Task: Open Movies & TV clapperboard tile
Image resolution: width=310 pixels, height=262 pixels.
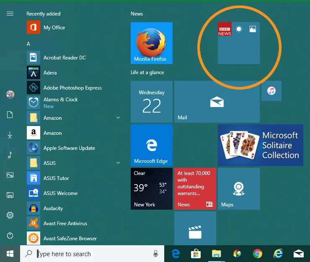Action: pyautogui.click(x=195, y=228)
